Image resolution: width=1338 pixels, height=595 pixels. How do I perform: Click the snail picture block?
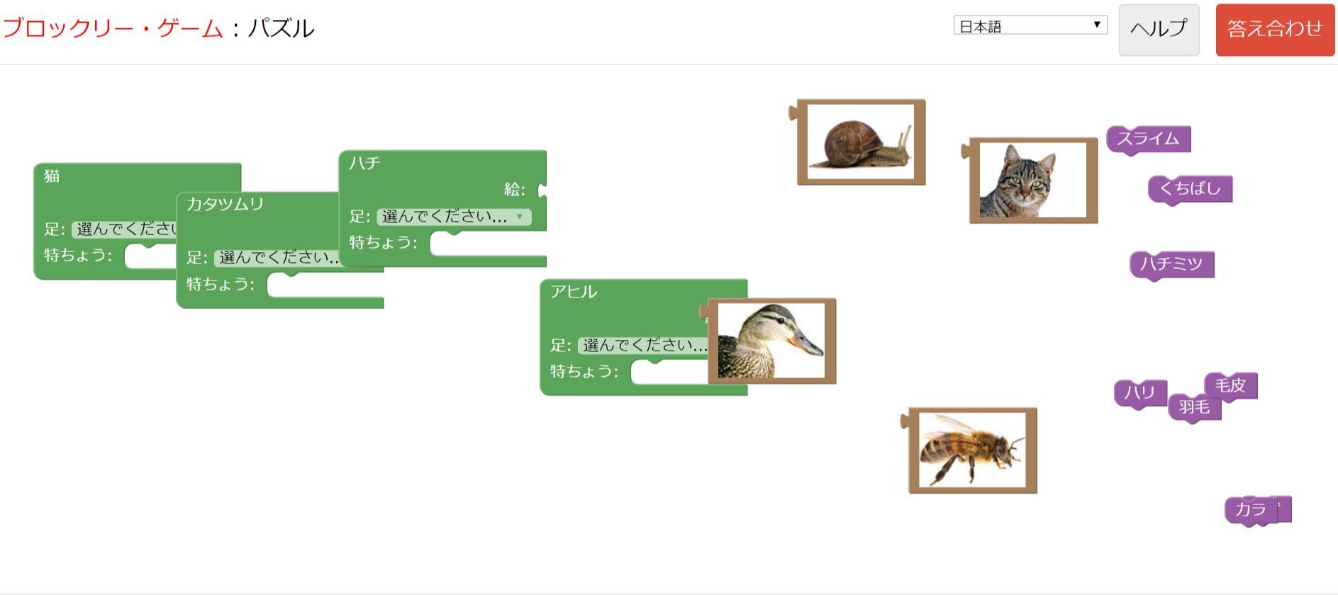[x=860, y=142]
